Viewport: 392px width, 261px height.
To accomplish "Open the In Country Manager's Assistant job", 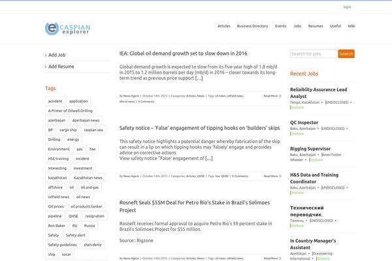I will coord(313,244).
